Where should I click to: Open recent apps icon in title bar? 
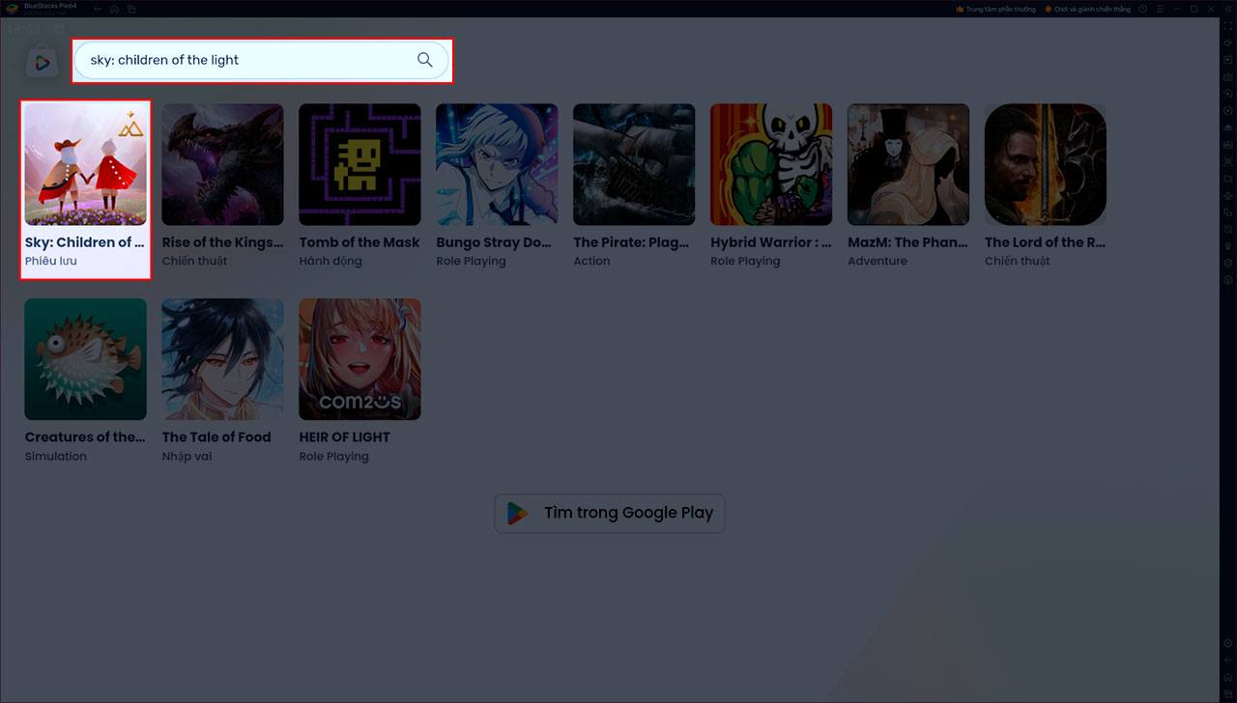point(131,9)
